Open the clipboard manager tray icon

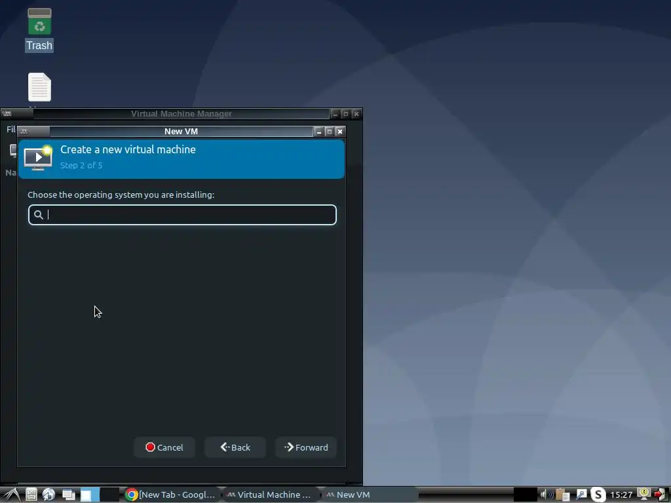pos(563,494)
